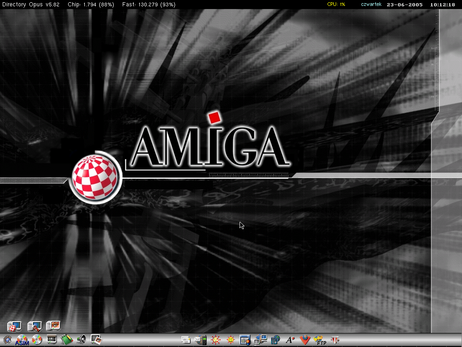
Task: Launch the red V-shaped globe icon
Action: pyautogui.click(x=305, y=340)
